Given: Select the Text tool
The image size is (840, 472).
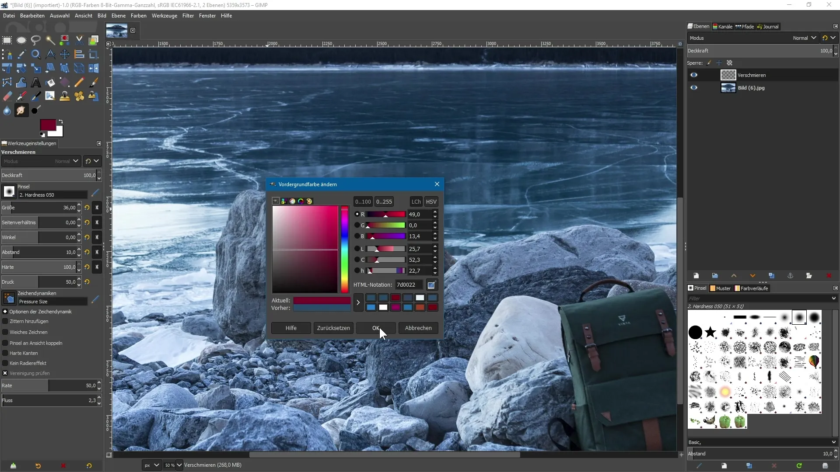Looking at the screenshot, I should pyautogui.click(x=36, y=83).
